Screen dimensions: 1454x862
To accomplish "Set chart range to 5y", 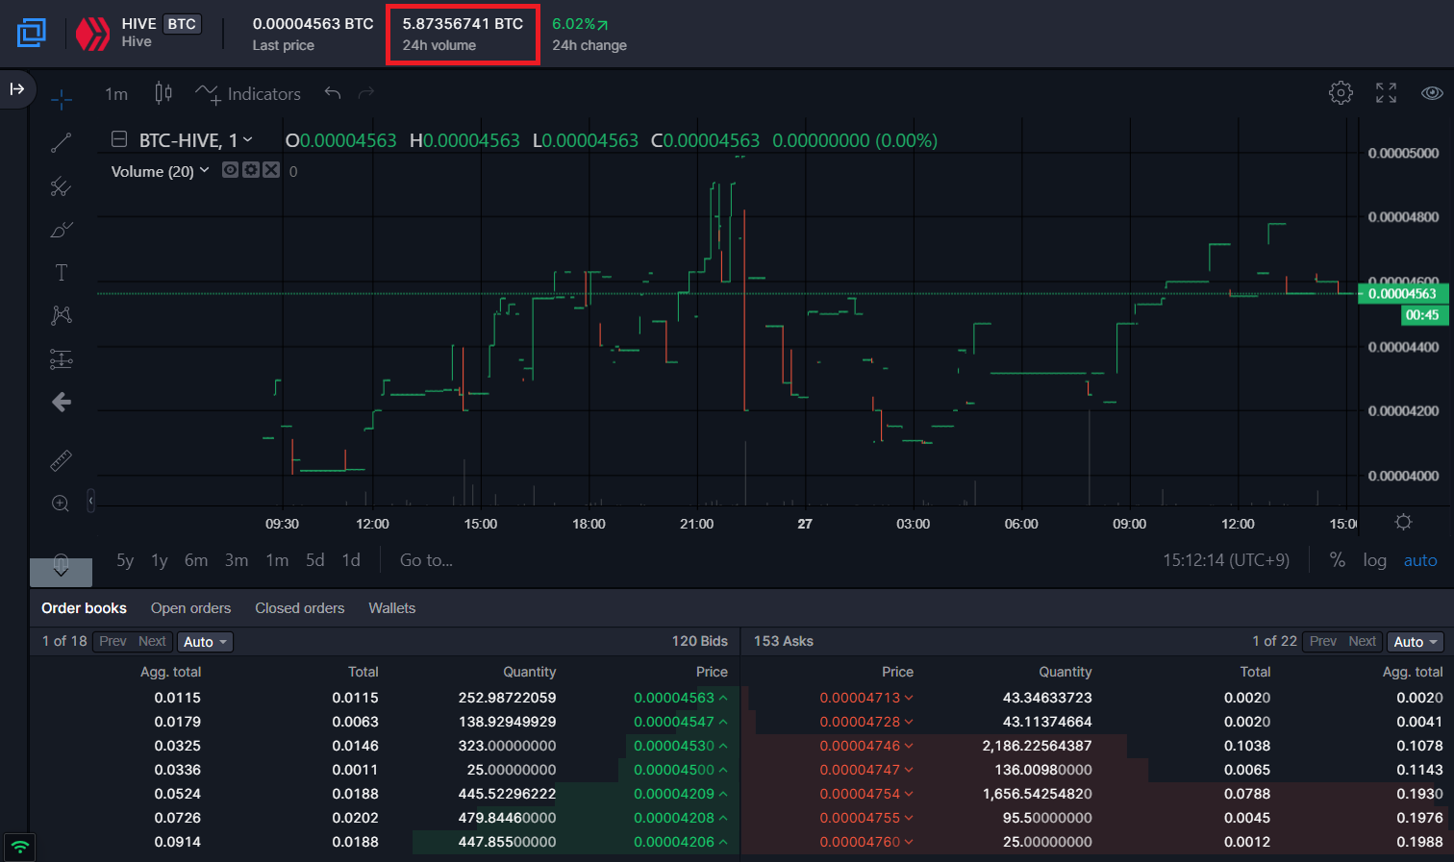I will (x=125, y=560).
